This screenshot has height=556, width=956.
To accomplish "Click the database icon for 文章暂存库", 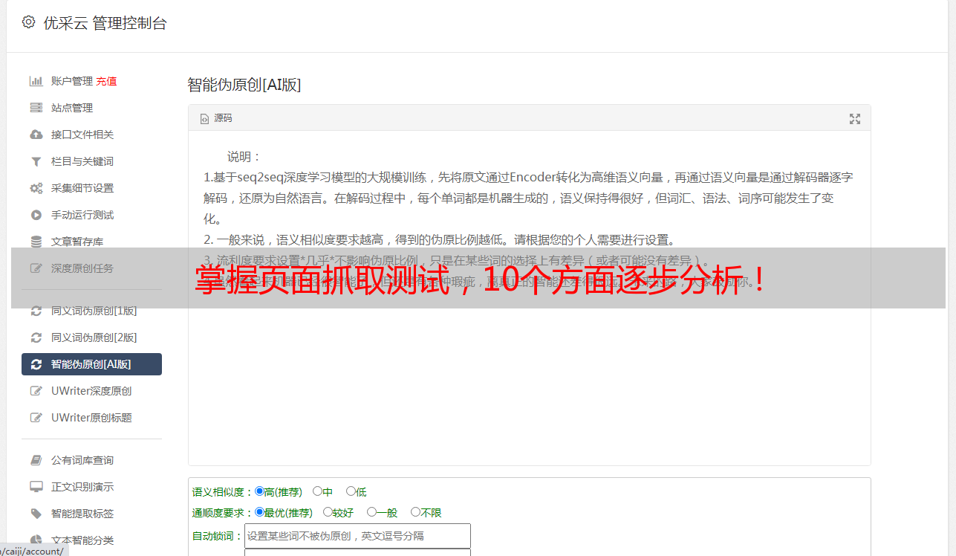I will 36,242.
